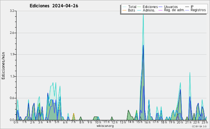Click the "2.6" y-axis value
210x129 pixels.
coord(12,33)
